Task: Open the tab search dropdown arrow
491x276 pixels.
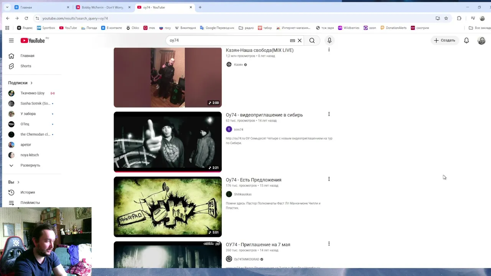Action: [x=7, y=7]
